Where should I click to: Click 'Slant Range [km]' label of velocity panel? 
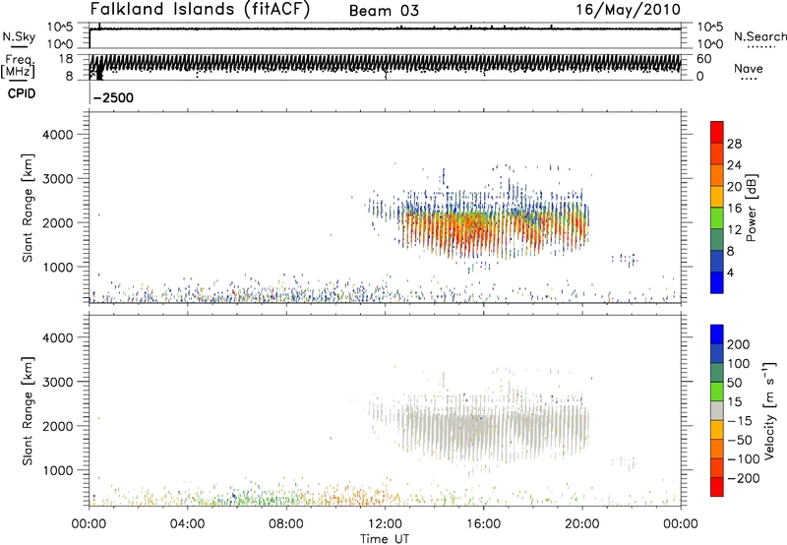pos(28,411)
